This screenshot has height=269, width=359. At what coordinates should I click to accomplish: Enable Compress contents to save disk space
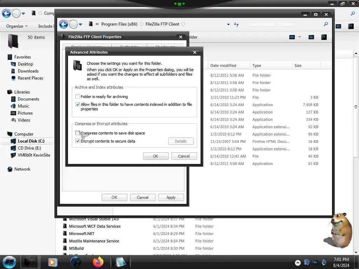pos(77,133)
